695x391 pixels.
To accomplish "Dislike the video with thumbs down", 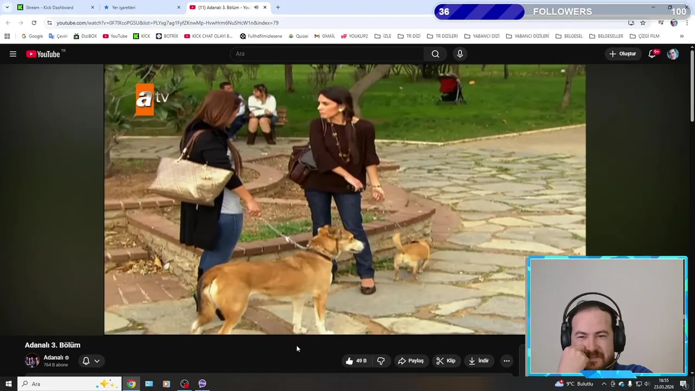I will click(x=381, y=361).
